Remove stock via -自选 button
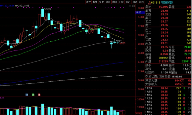The image size is (192, 115). tap(135, 2)
